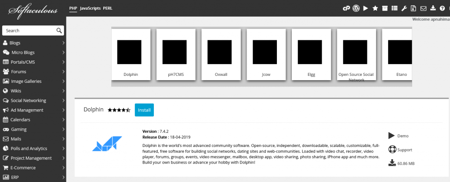This screenshot has height=182, width=450.
Task: Click the Polls and Analytics pie icon
Action: pos(5,149)
